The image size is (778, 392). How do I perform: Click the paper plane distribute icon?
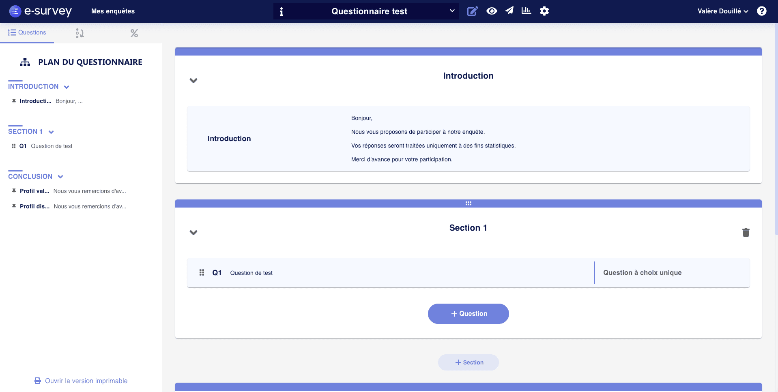(509, 11)
